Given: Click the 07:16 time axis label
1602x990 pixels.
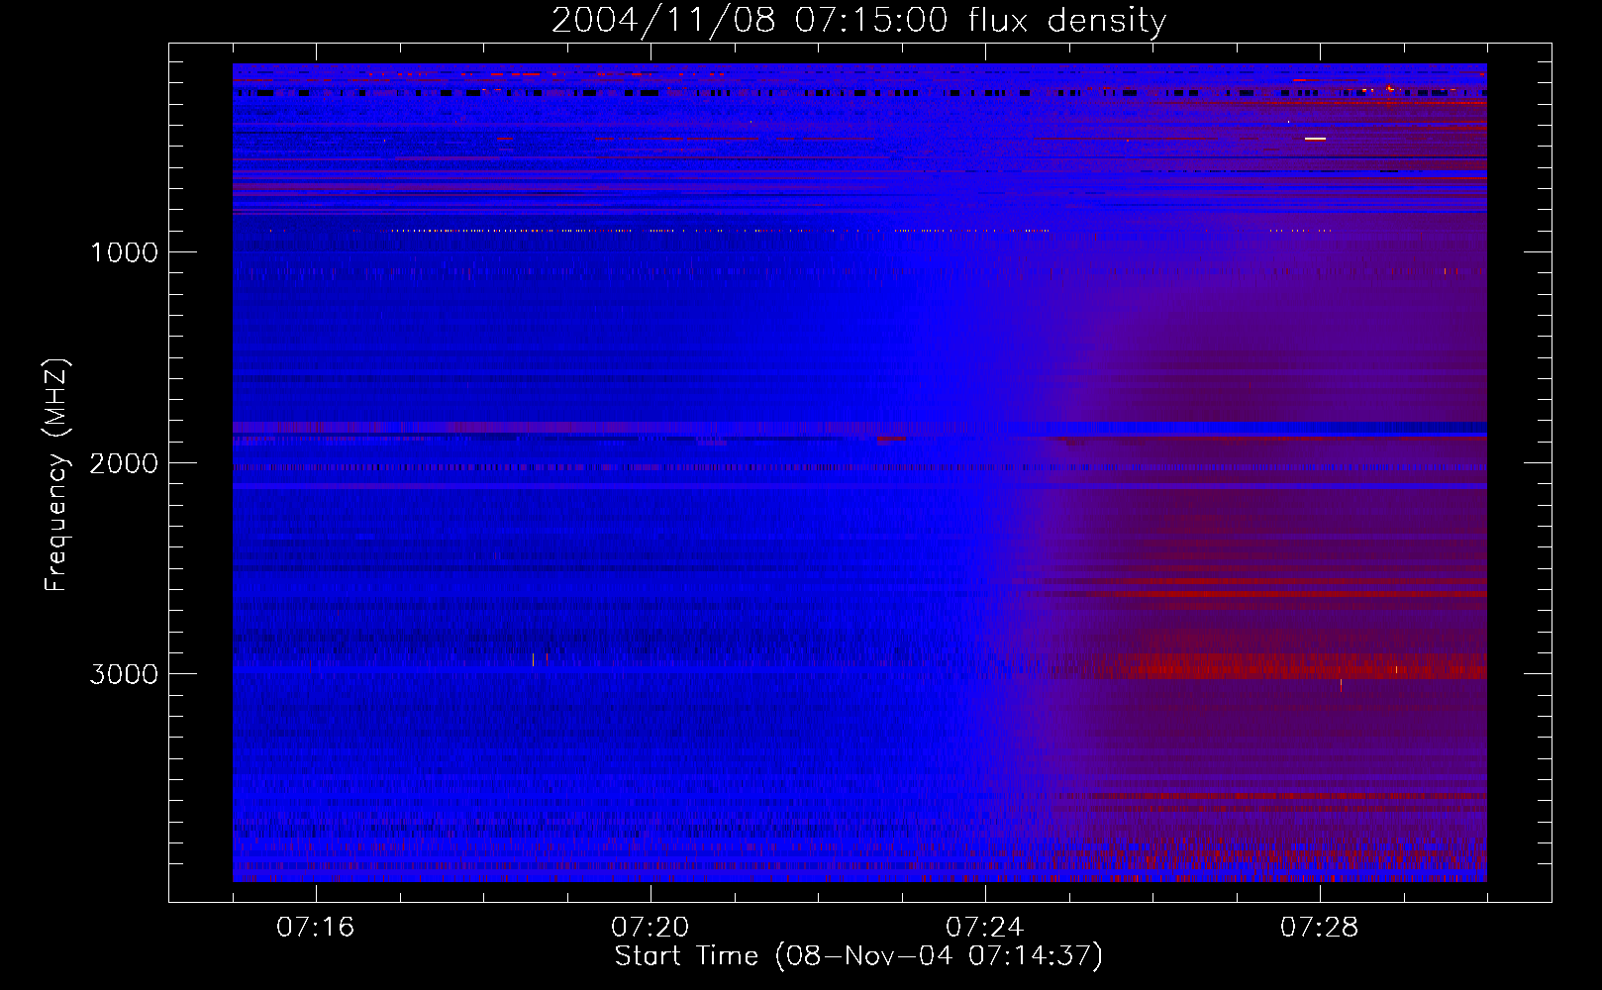Looking at the screenshot, I should coord(315,928).
